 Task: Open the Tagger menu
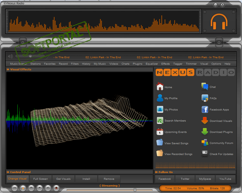point(178,64)
